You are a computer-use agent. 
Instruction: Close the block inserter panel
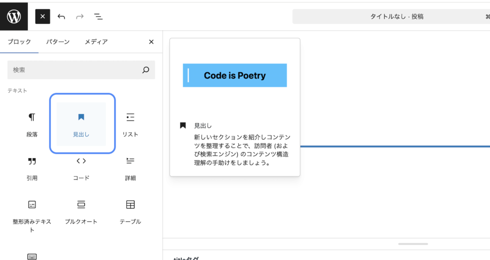coord(151,42)
